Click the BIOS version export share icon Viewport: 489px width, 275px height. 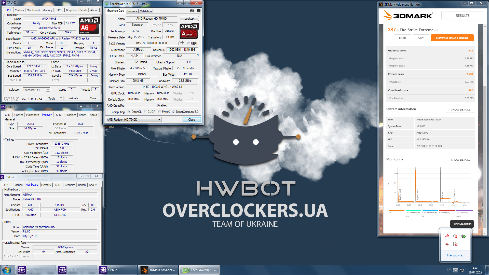tap(181, 43)
